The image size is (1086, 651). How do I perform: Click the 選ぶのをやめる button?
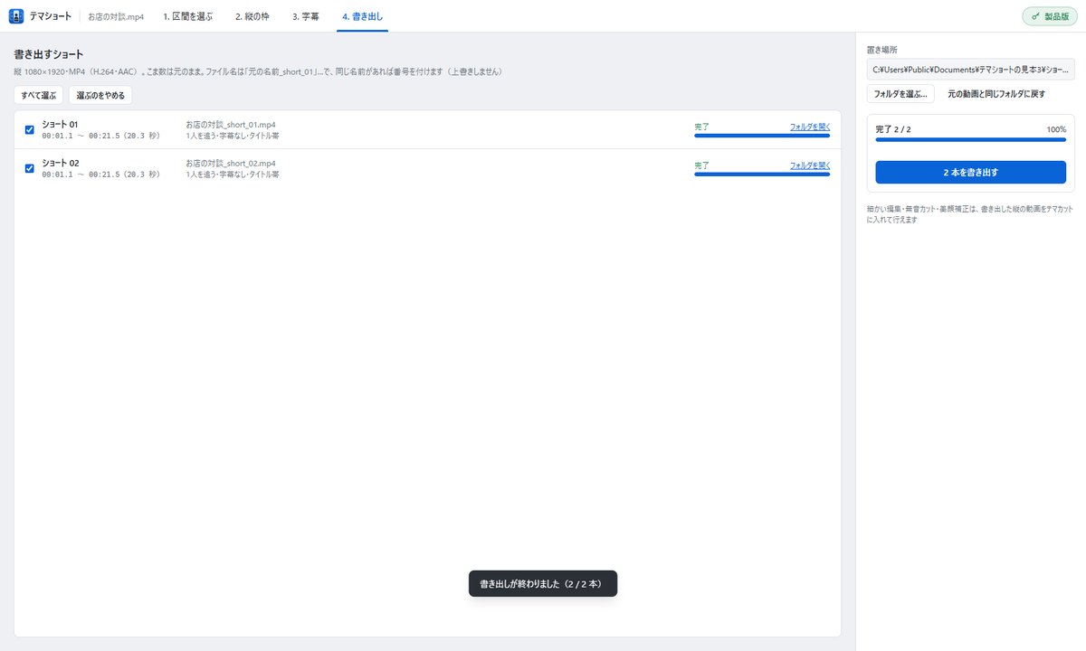(x=100, y=95)
